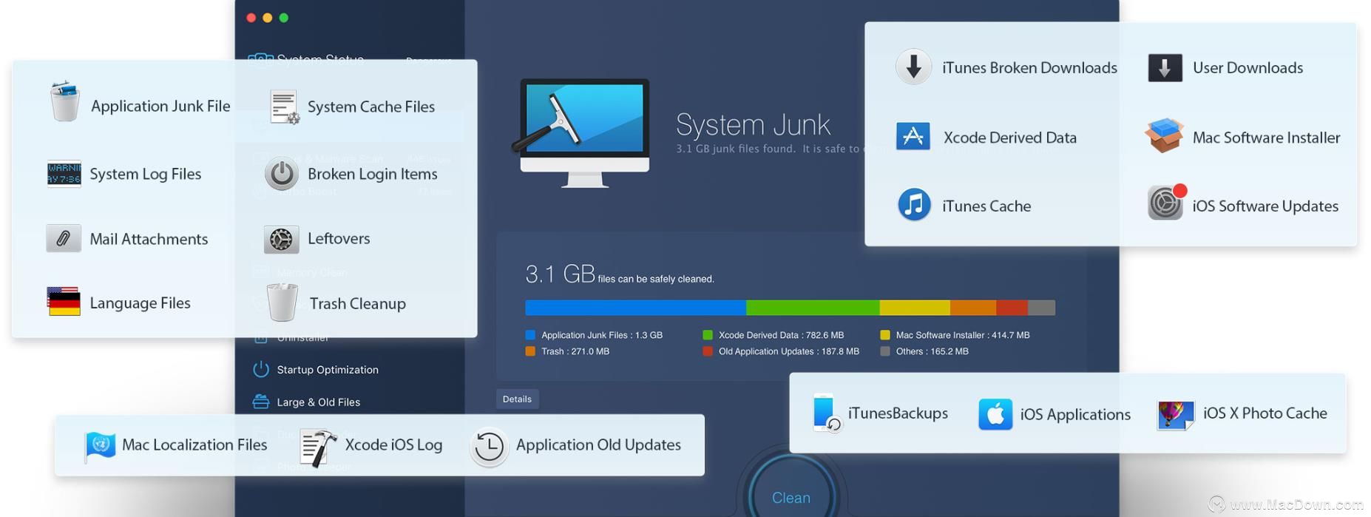Click the green Xcode Derived Data bar segment
The height and width of the screenshot is (517, 1371).
coord(813,308)
